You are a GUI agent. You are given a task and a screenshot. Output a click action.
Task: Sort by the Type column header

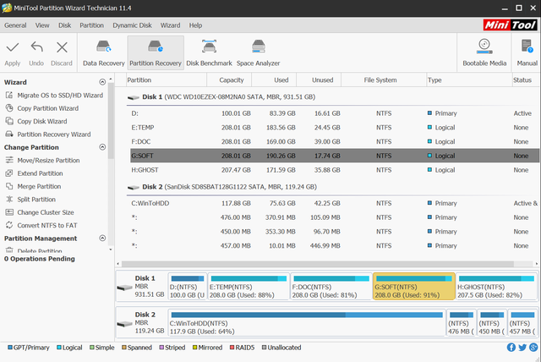(470, 80)
